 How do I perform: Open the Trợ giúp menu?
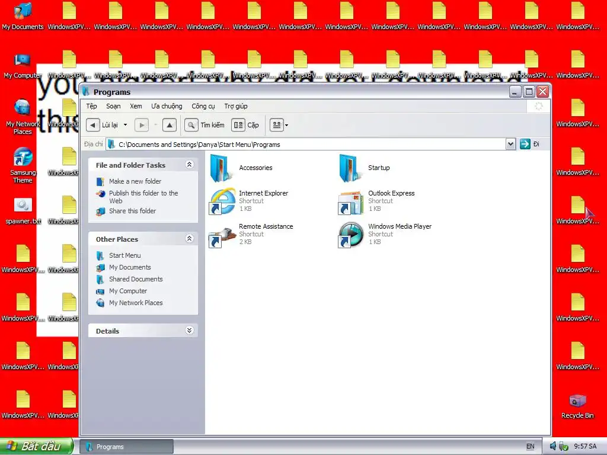click(236, 106)
